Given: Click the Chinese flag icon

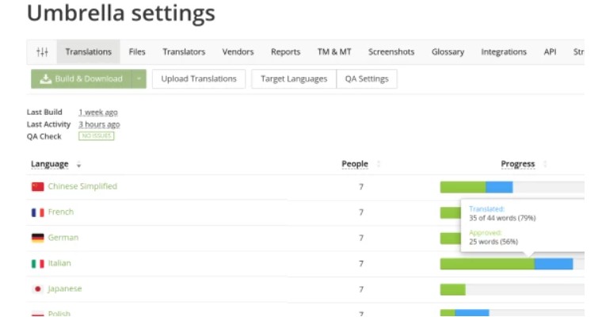Looking at the screenshot, I should point(37,187).
